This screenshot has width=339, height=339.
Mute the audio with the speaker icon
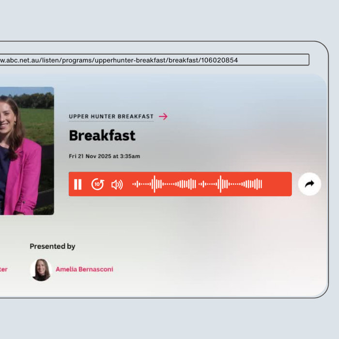pyautogui.click(x=117, y=185)
